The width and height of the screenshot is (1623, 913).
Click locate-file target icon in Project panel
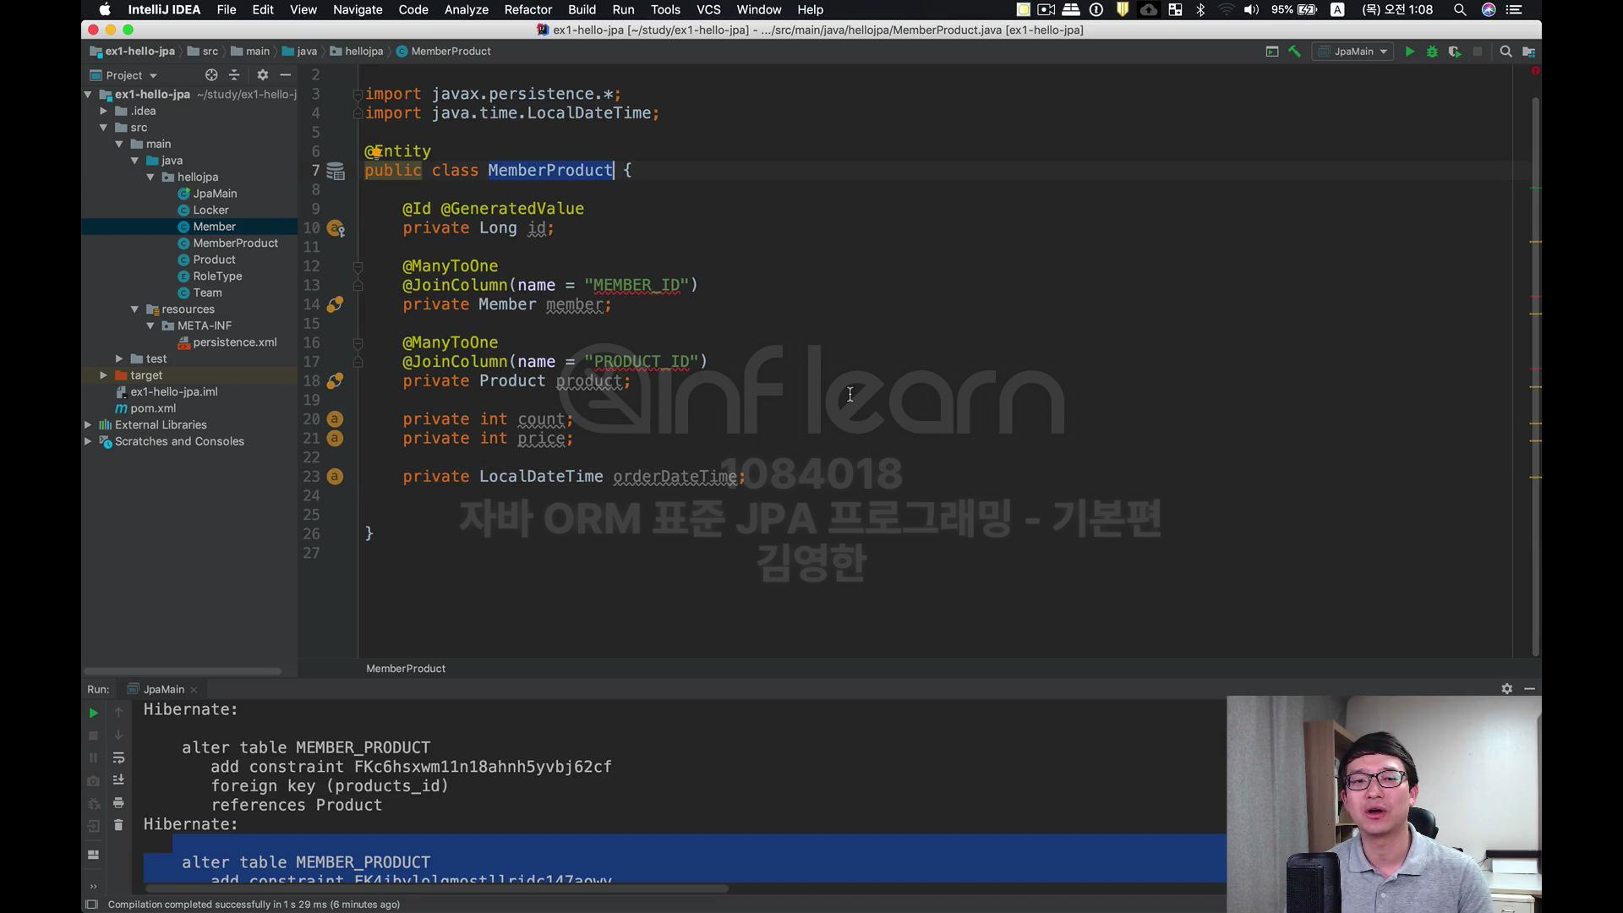(x=211, y=75)
